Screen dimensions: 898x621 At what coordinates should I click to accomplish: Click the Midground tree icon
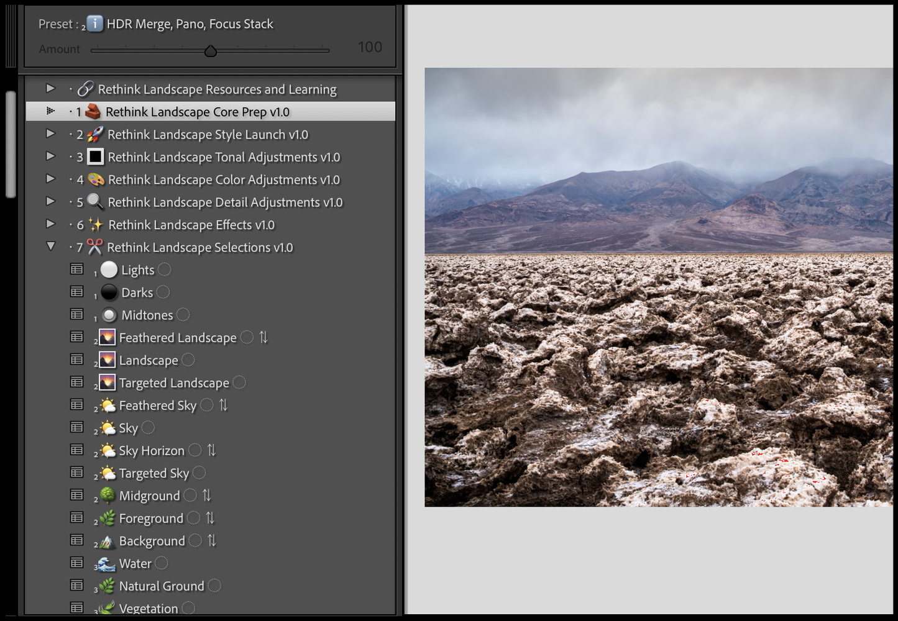tap(108, 496)
